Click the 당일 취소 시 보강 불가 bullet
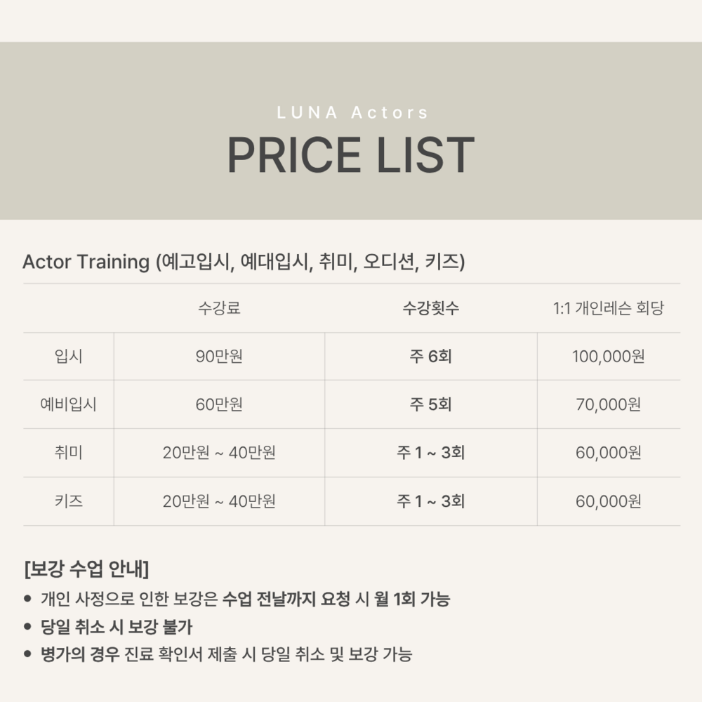The width and height of the screenshot is (702, 702). [117, 627]
